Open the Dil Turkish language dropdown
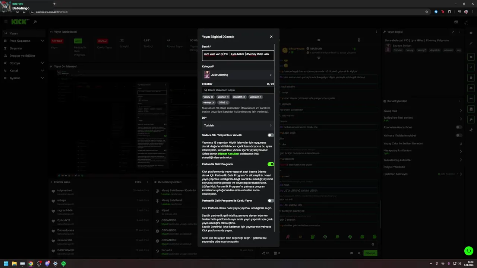This screenshot has width=477, height=268. point(238,125)
